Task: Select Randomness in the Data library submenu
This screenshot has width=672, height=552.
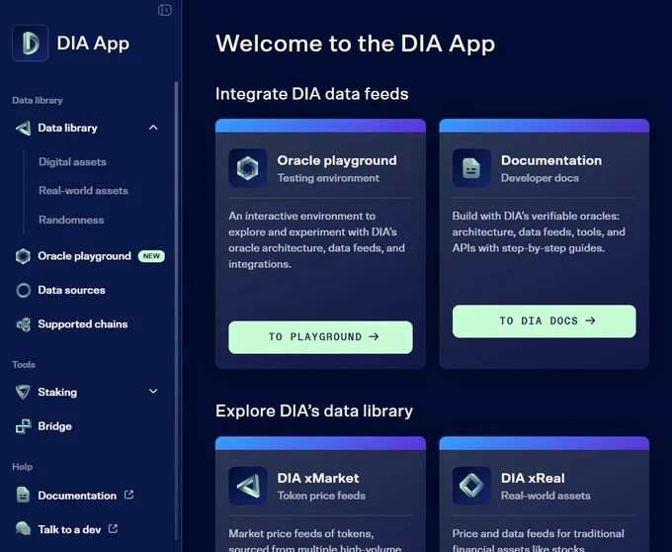Action: click(71, 220)
